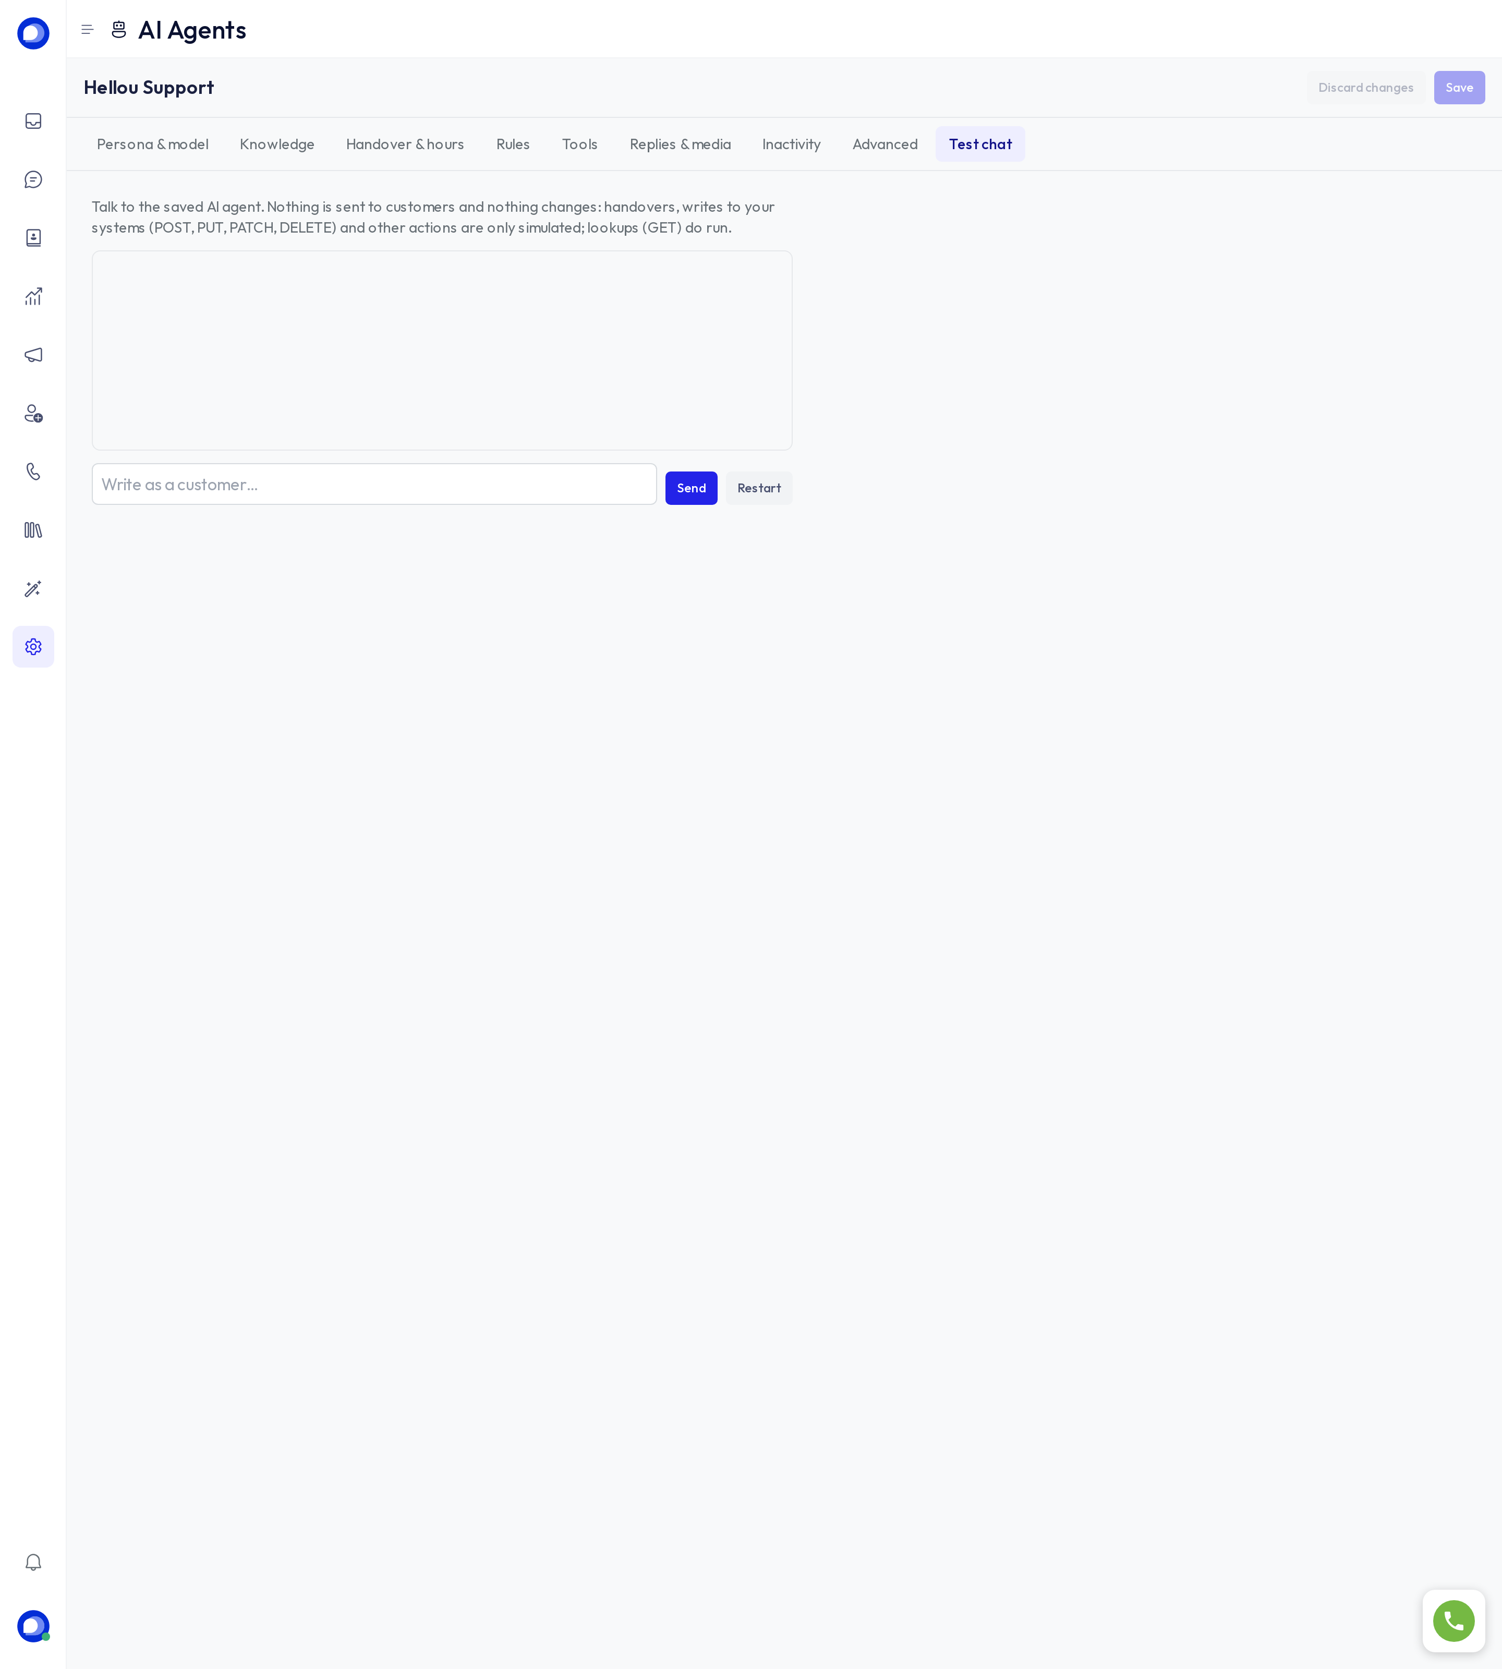
Task: Open the megaphone campaigns icon
Action: click(33, 355)
